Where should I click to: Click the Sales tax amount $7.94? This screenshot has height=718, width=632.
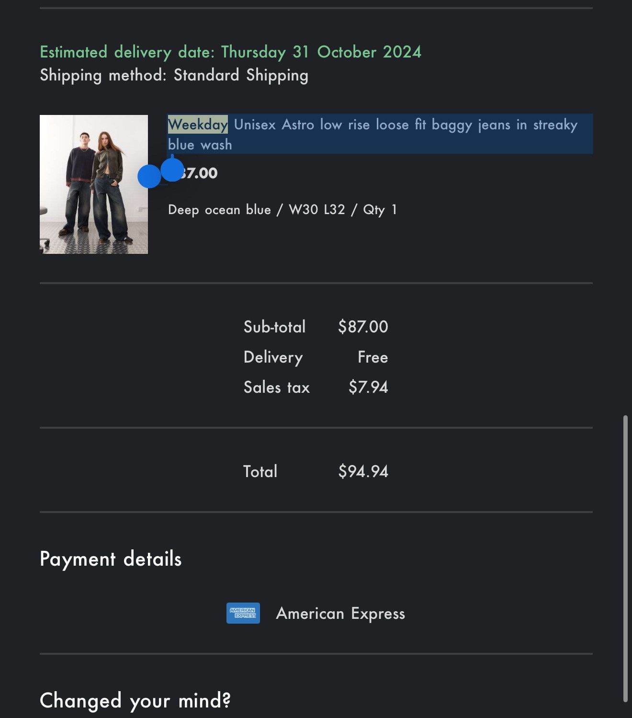pyautogui.click(x=368, y=387)
